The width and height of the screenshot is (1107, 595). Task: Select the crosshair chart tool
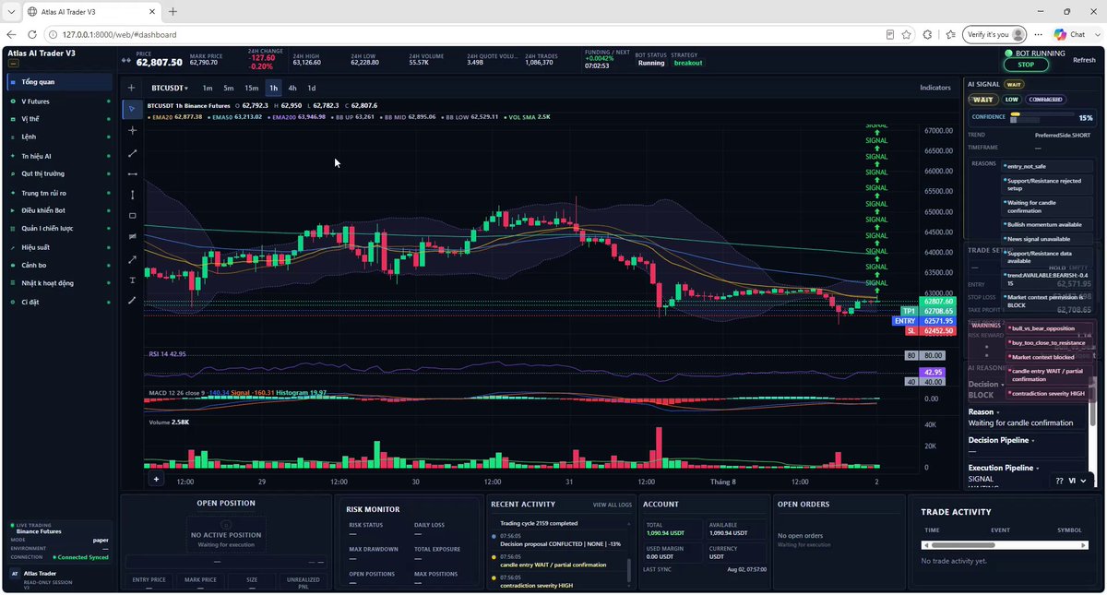point(132,131)
